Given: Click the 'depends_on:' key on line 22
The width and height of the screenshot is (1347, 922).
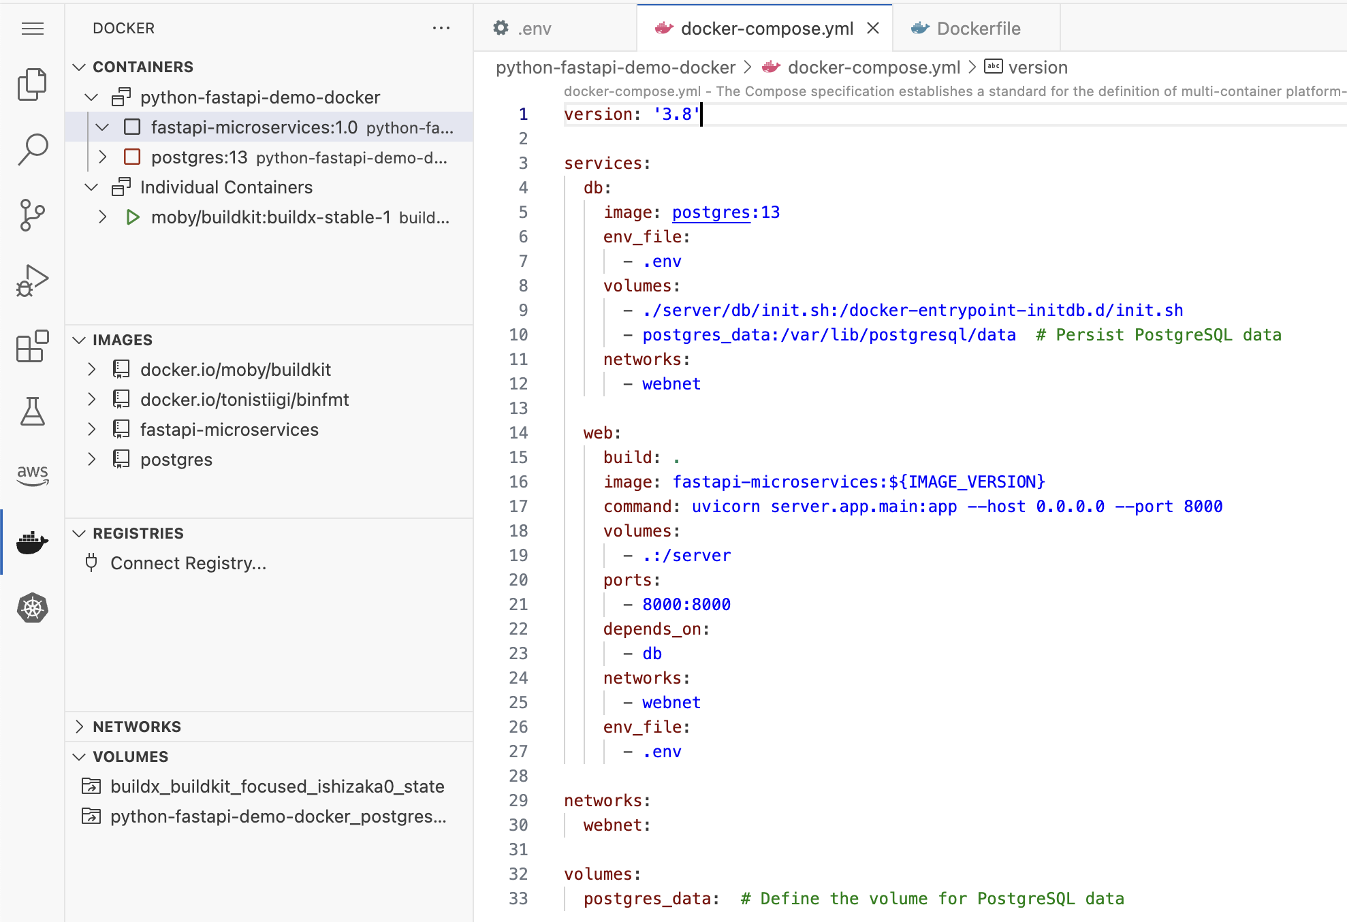Looking at the screenshot, I should (656, 629).
